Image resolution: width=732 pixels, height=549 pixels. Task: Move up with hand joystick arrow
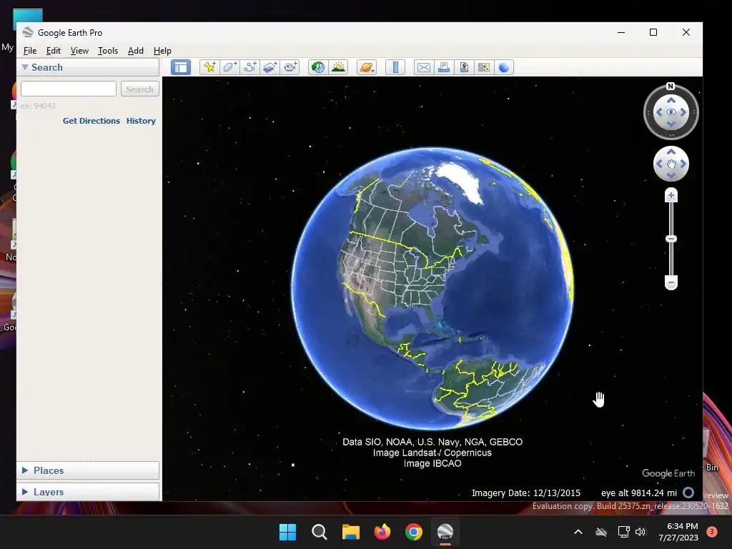point(671,152)
